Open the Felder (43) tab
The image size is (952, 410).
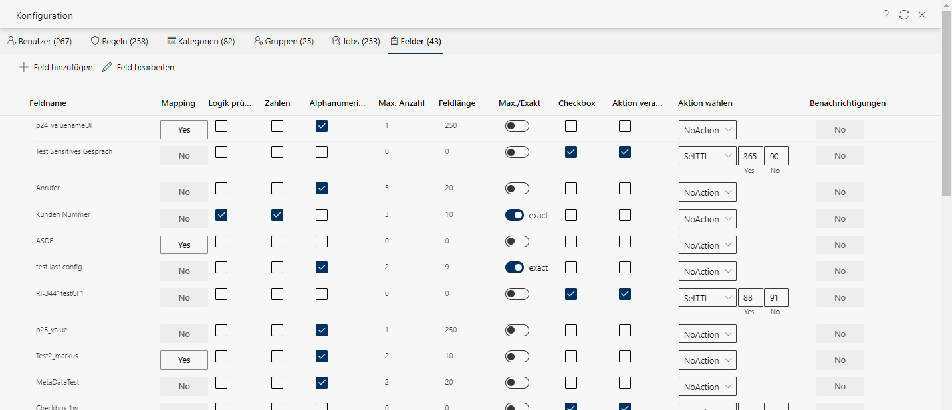[x=416, y=41]
